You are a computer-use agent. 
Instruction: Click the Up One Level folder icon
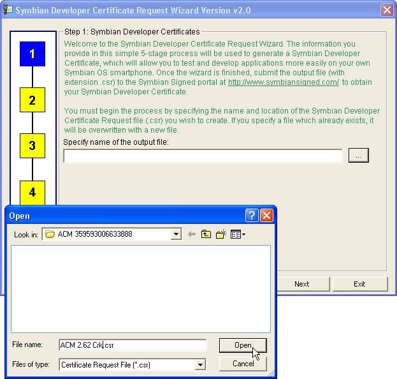point(206,234)
